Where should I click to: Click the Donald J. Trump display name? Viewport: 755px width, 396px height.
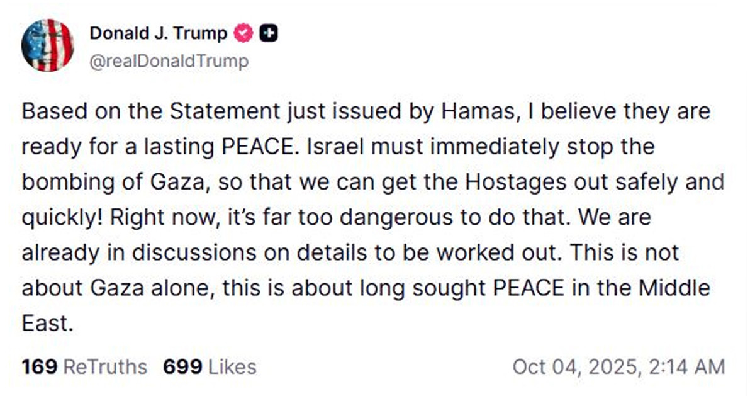pos(159,33)
